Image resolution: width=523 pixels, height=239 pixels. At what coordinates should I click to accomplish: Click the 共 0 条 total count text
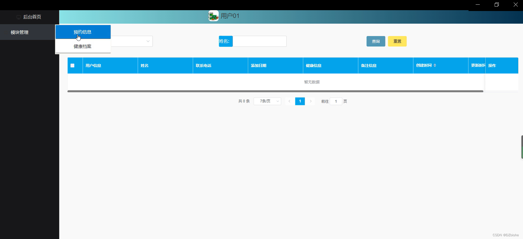244,101
